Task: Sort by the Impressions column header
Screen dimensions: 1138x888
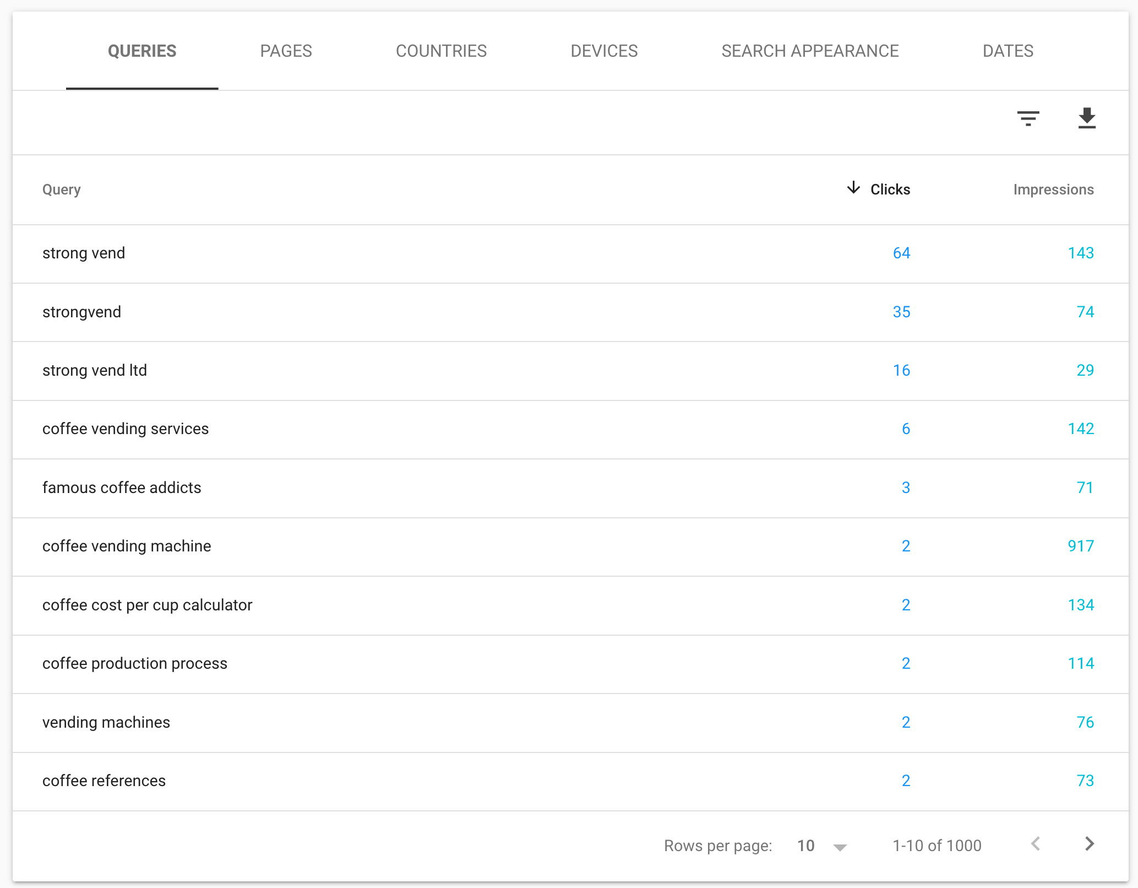Action: click(x=1053, y=189)
